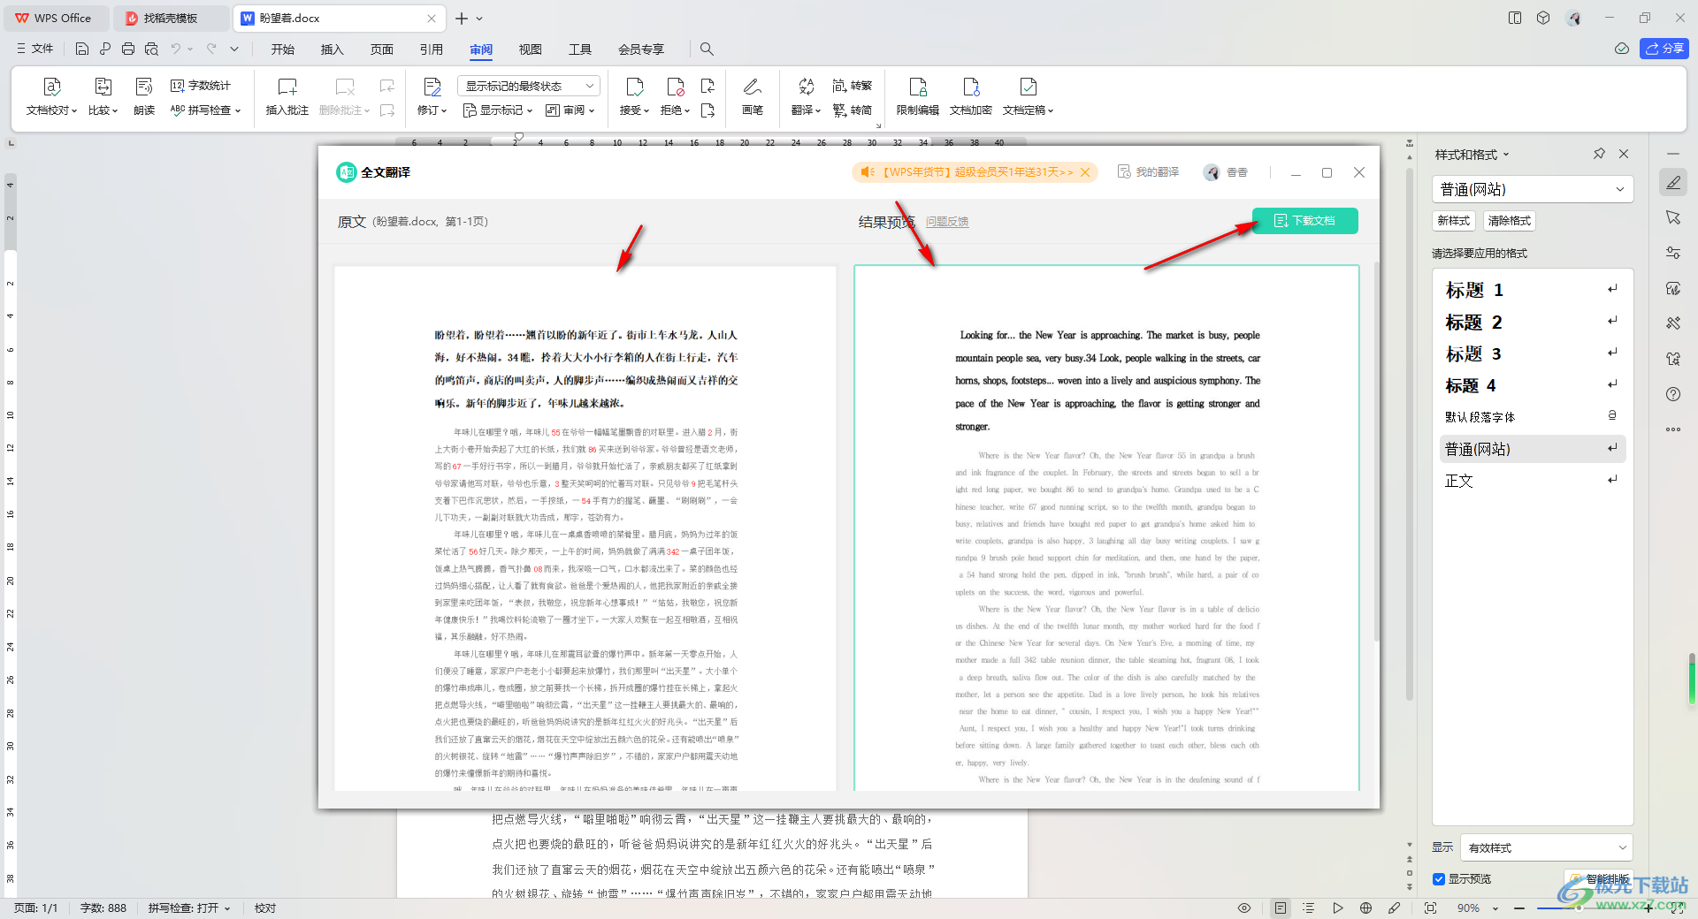This screenshot has width=1698, height=919.
Task: Click the 清除格式 button
Action: [1509, 221]
